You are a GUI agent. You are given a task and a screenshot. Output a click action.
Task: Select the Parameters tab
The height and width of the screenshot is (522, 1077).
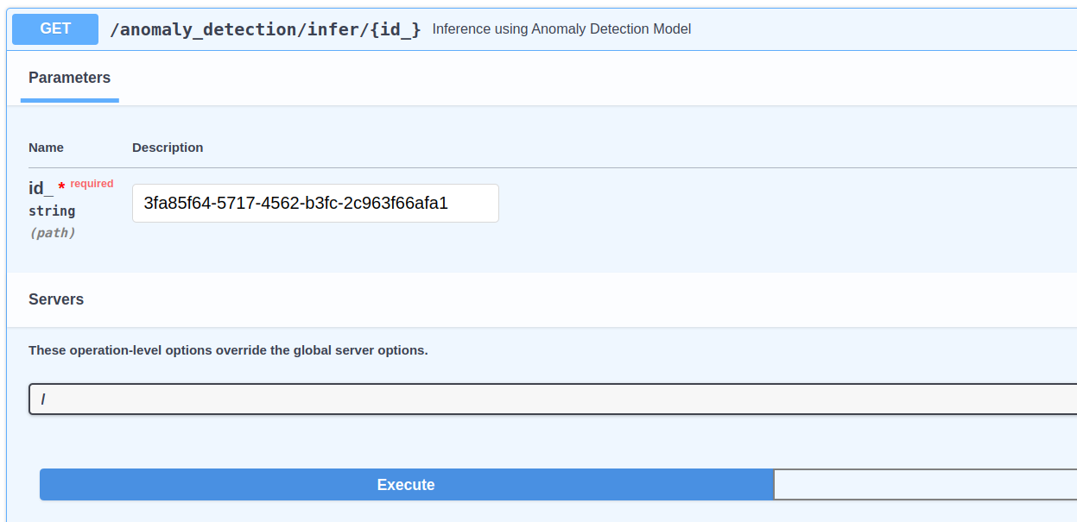[69, 78]
